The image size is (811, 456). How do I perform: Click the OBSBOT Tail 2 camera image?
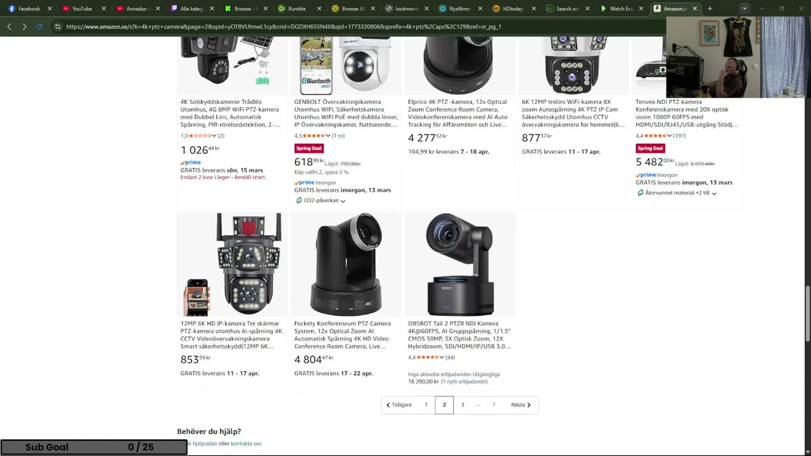click(460, 264)
